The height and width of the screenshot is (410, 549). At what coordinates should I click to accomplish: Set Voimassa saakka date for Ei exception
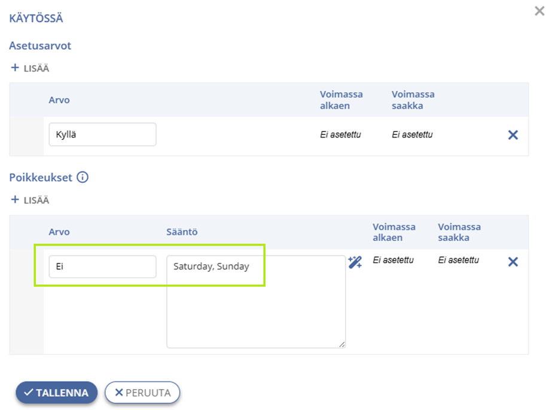pyautogui.click(x=458, y=260)
